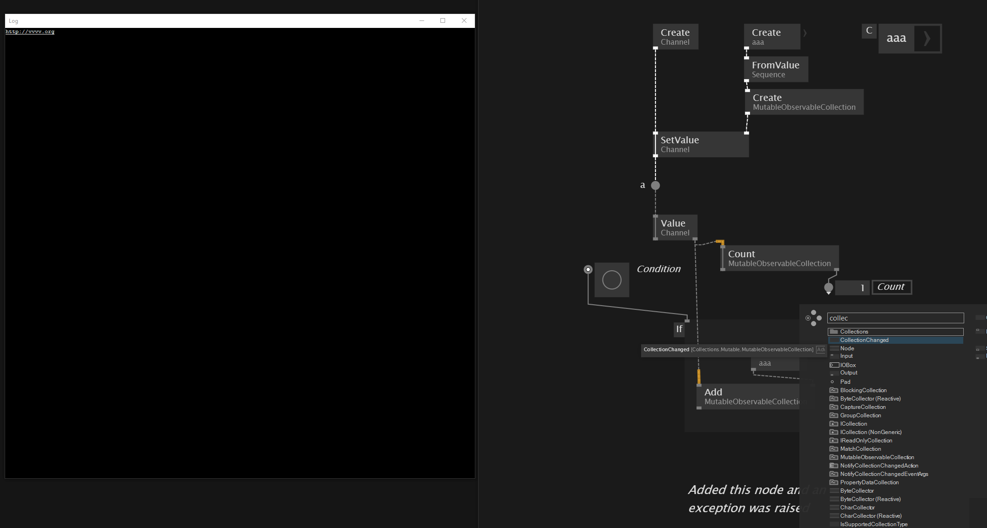Open the Collections category in node browser

(x=895, y=332)
